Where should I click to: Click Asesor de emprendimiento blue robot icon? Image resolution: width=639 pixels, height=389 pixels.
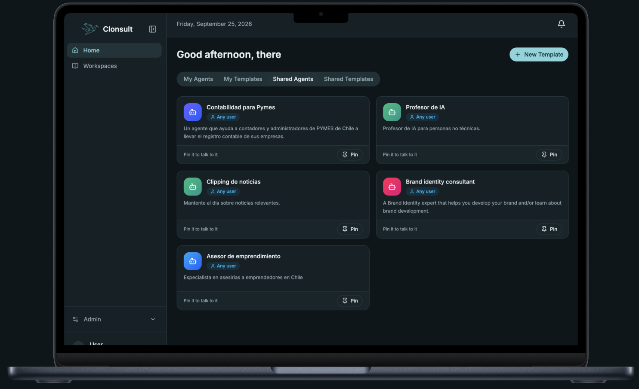pos(193,261)
